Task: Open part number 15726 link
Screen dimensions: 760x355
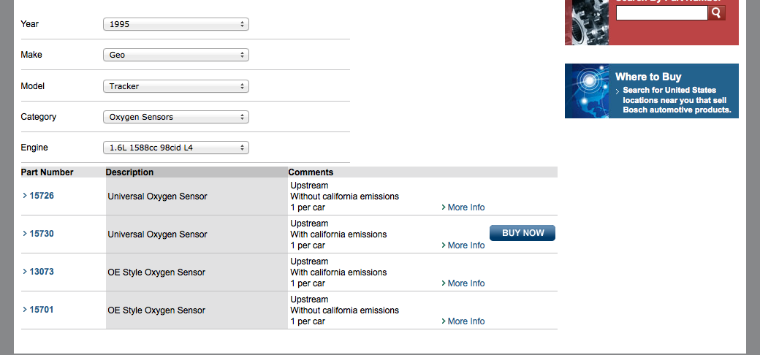Action: click(x=41, y=196)
